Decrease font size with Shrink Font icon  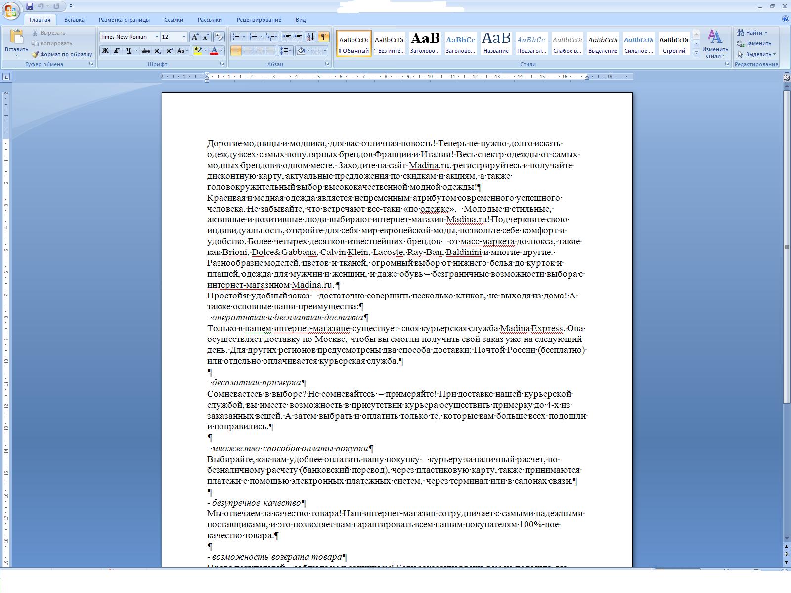(205, 37)
